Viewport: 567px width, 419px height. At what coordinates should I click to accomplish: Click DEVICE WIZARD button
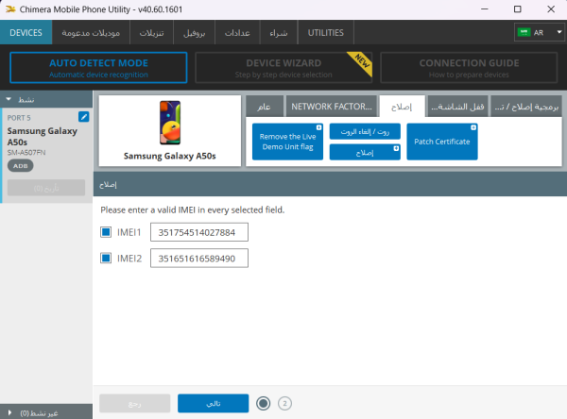click(x=283, y=68)
